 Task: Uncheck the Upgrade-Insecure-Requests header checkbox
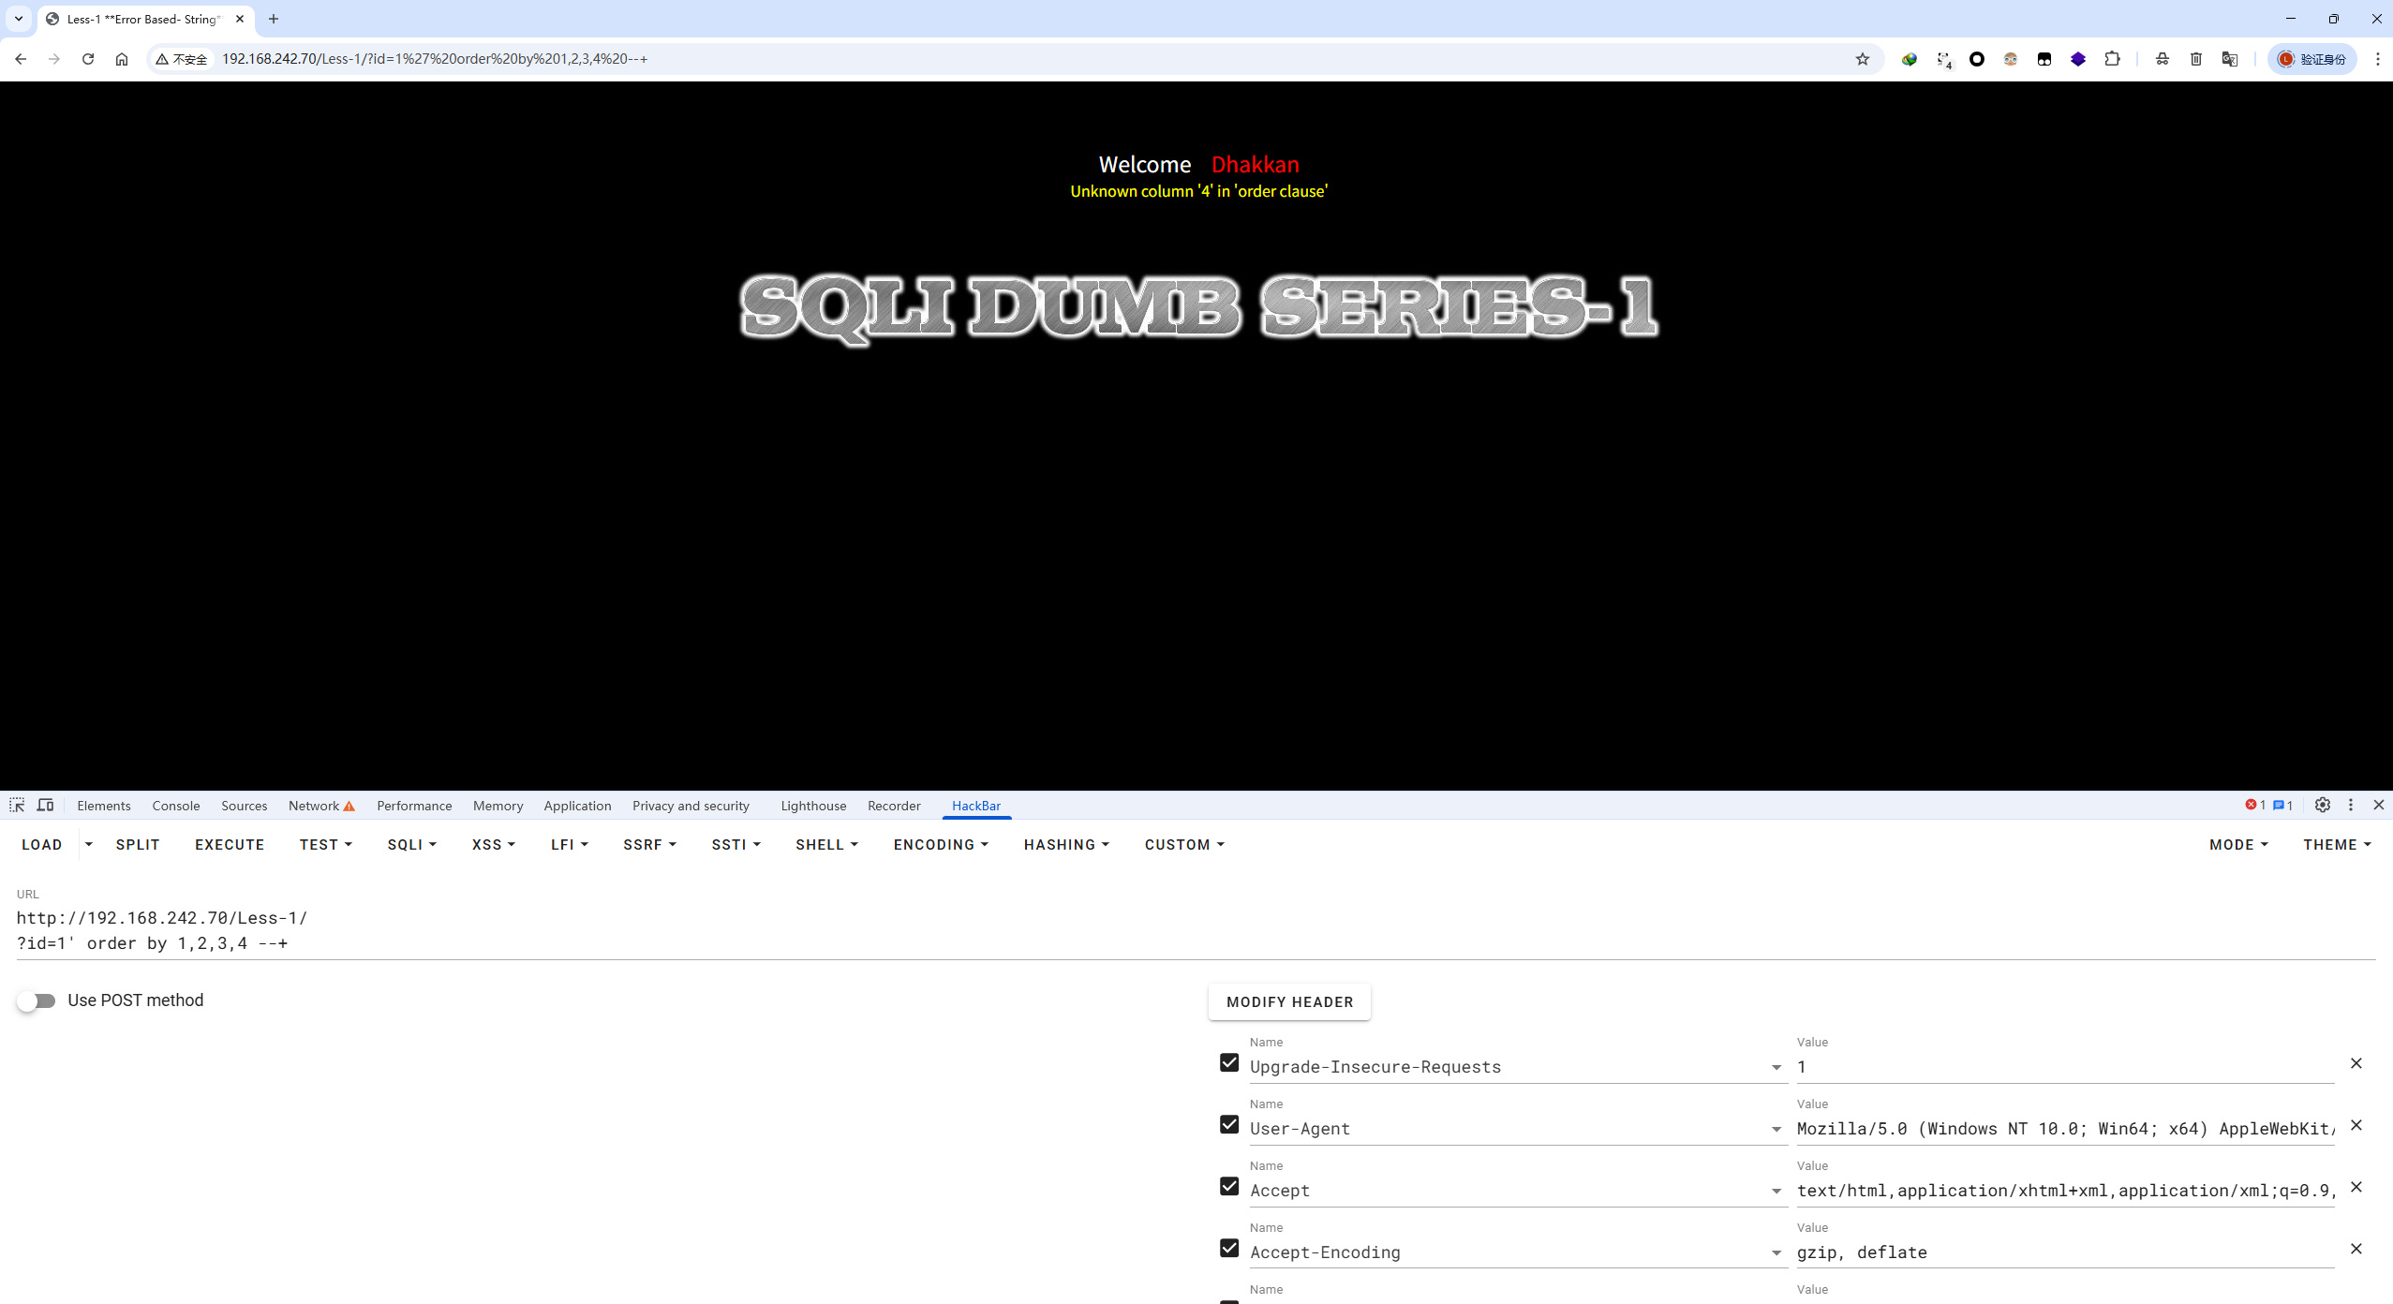pos(1229,1063)
